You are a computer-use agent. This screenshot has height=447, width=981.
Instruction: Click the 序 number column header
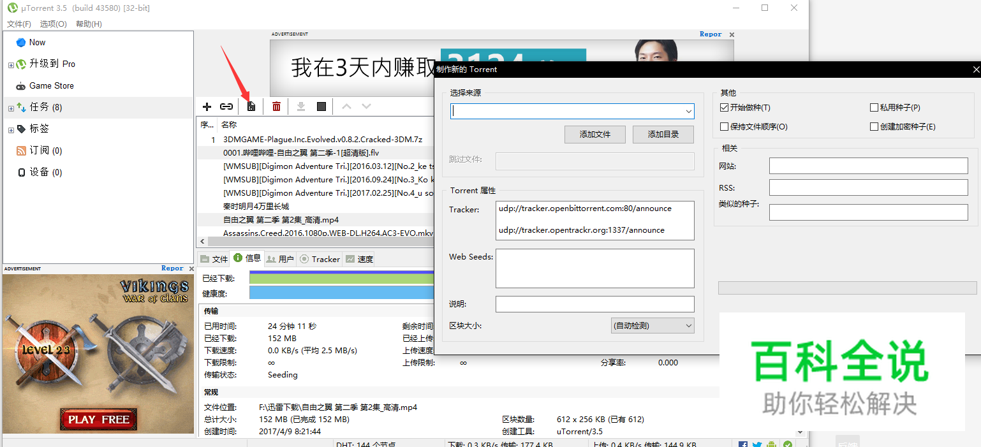[x=207, y=124]
